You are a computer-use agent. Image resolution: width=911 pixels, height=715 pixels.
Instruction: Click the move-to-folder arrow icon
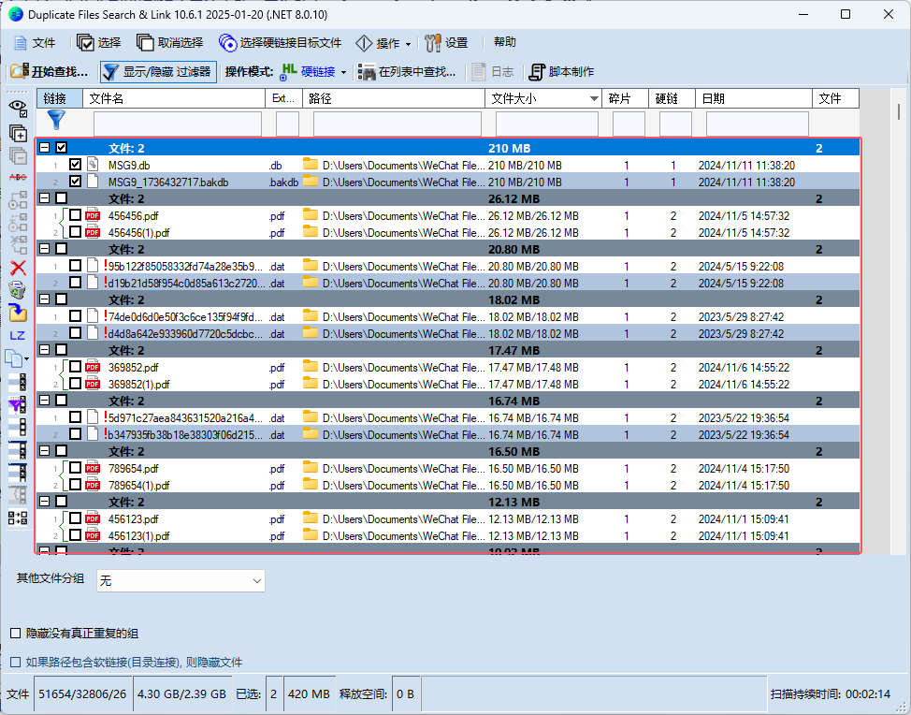(x=18, y=313)
